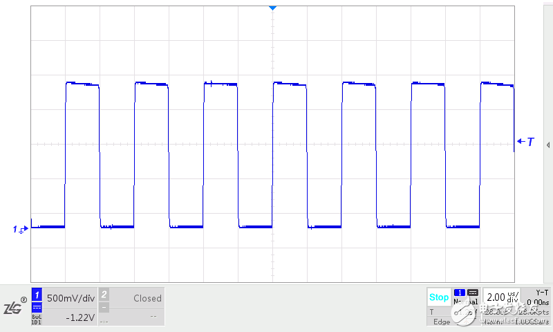This screenshot has width=553, height=332.
Task: Click channel 1 DC coupling icon
Action: (x=37, y=308)
